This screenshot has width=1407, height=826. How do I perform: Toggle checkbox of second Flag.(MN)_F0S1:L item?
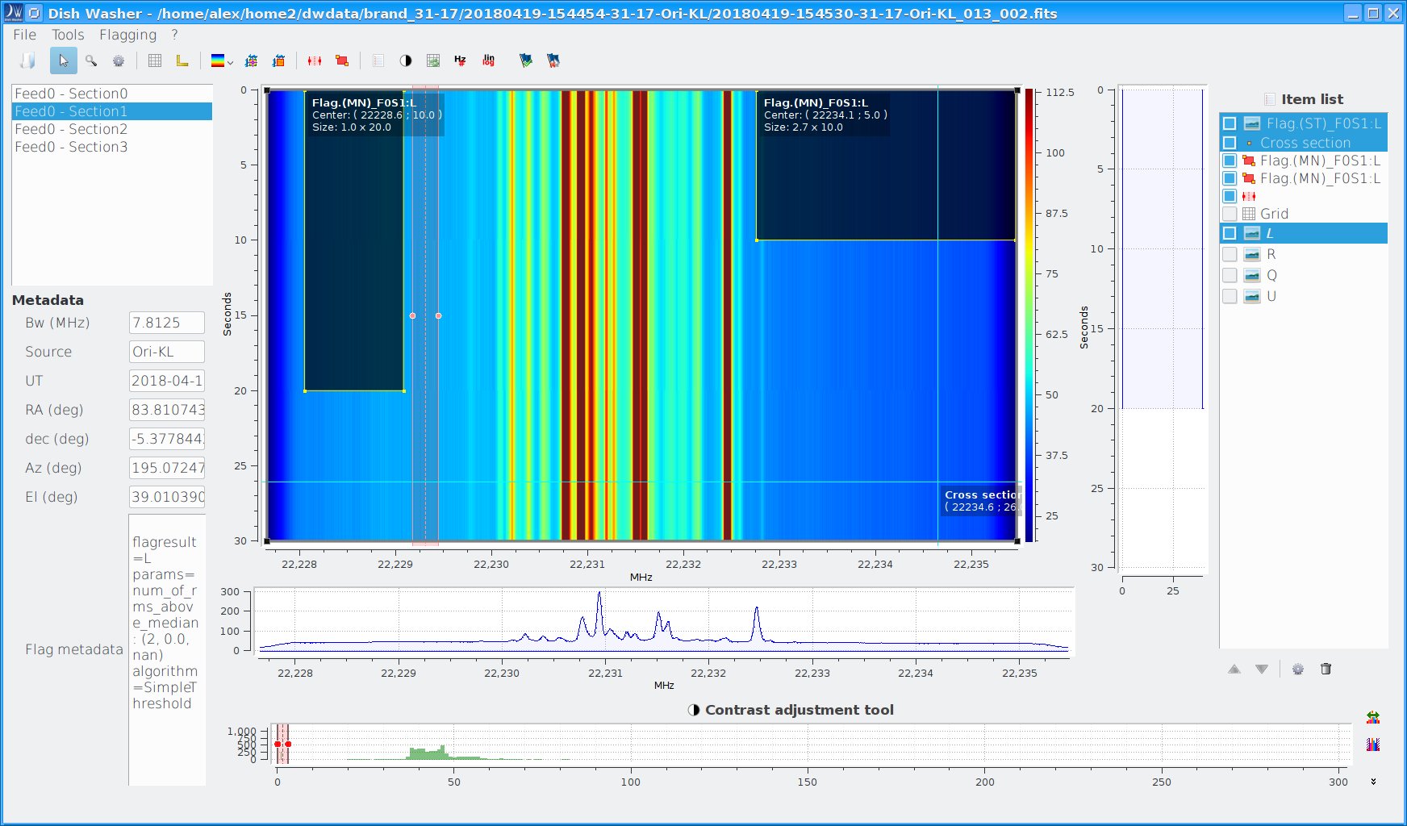tap(1230, 178)
